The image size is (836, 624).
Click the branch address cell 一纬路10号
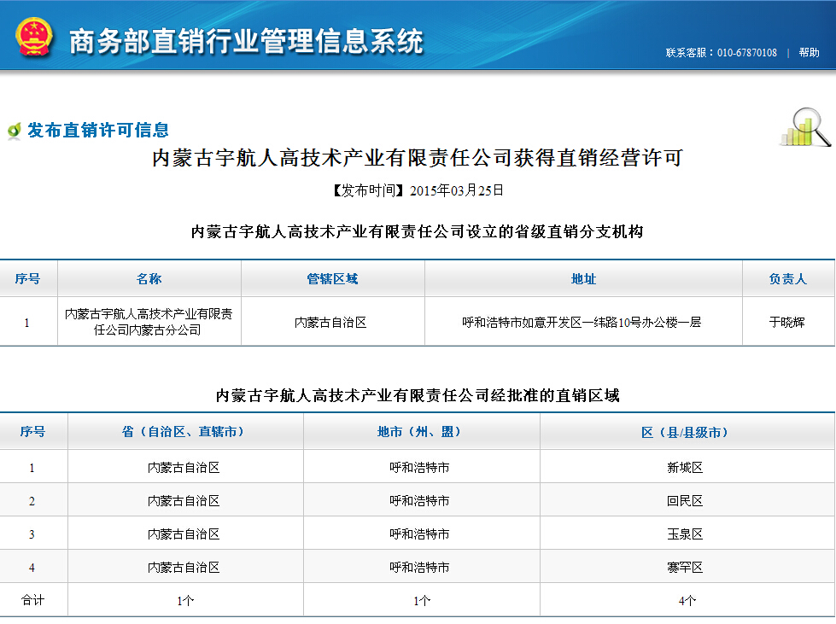582,323
